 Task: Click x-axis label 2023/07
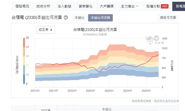click(127, 91)
